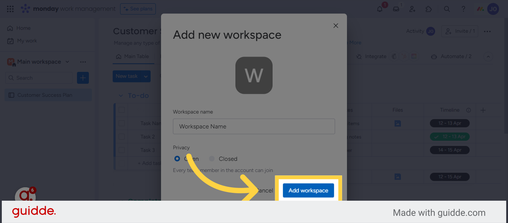Open the apps marketplace puzzle icon

428,9
